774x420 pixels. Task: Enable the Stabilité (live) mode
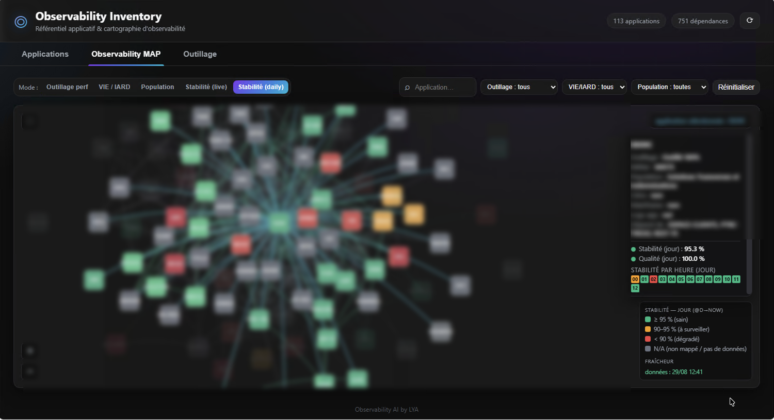coord(206,87)
